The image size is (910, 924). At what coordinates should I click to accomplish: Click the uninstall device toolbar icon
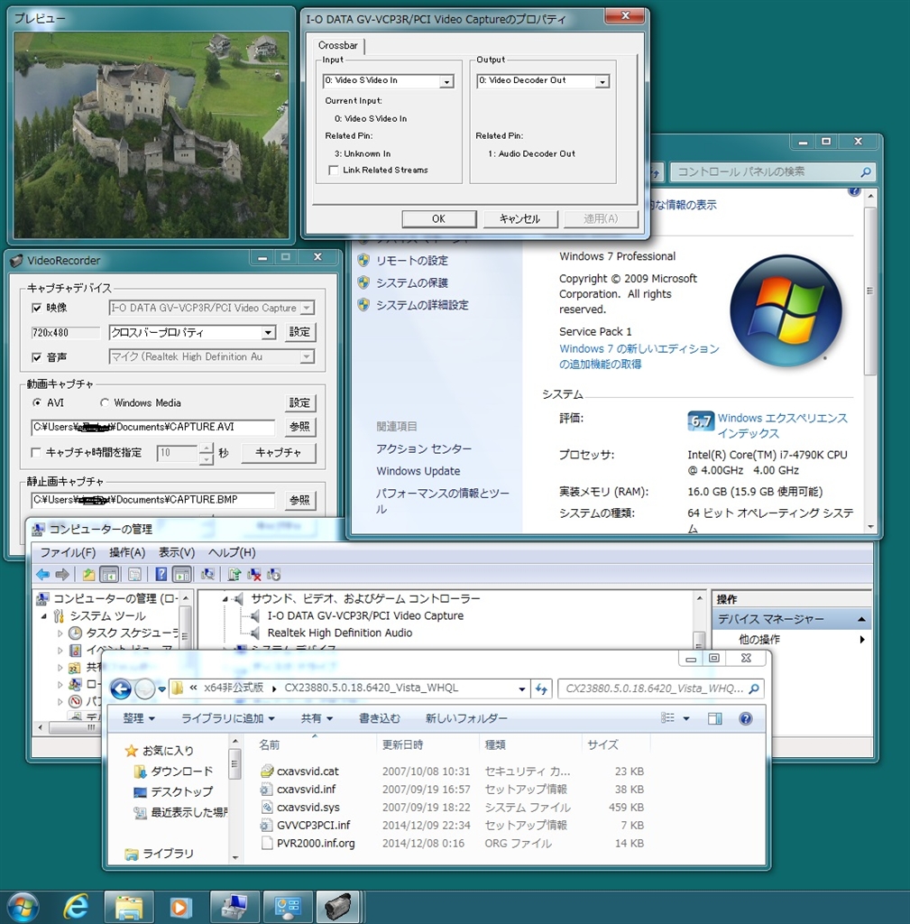(254, 574)
